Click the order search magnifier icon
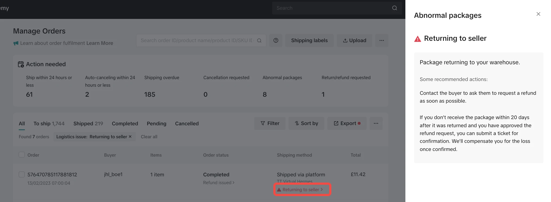551x202 pixels. [259, 41]
